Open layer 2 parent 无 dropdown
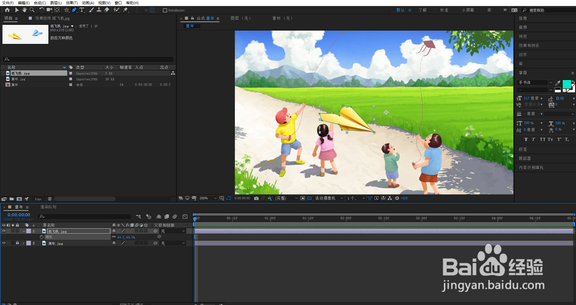This screenshot has width=576, height=305. (x=173, y=243)
